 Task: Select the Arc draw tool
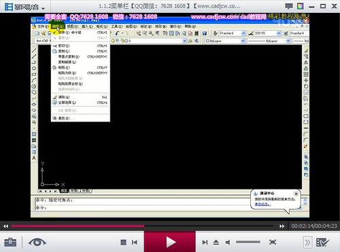pyautogui.click(x=34, y=80)
